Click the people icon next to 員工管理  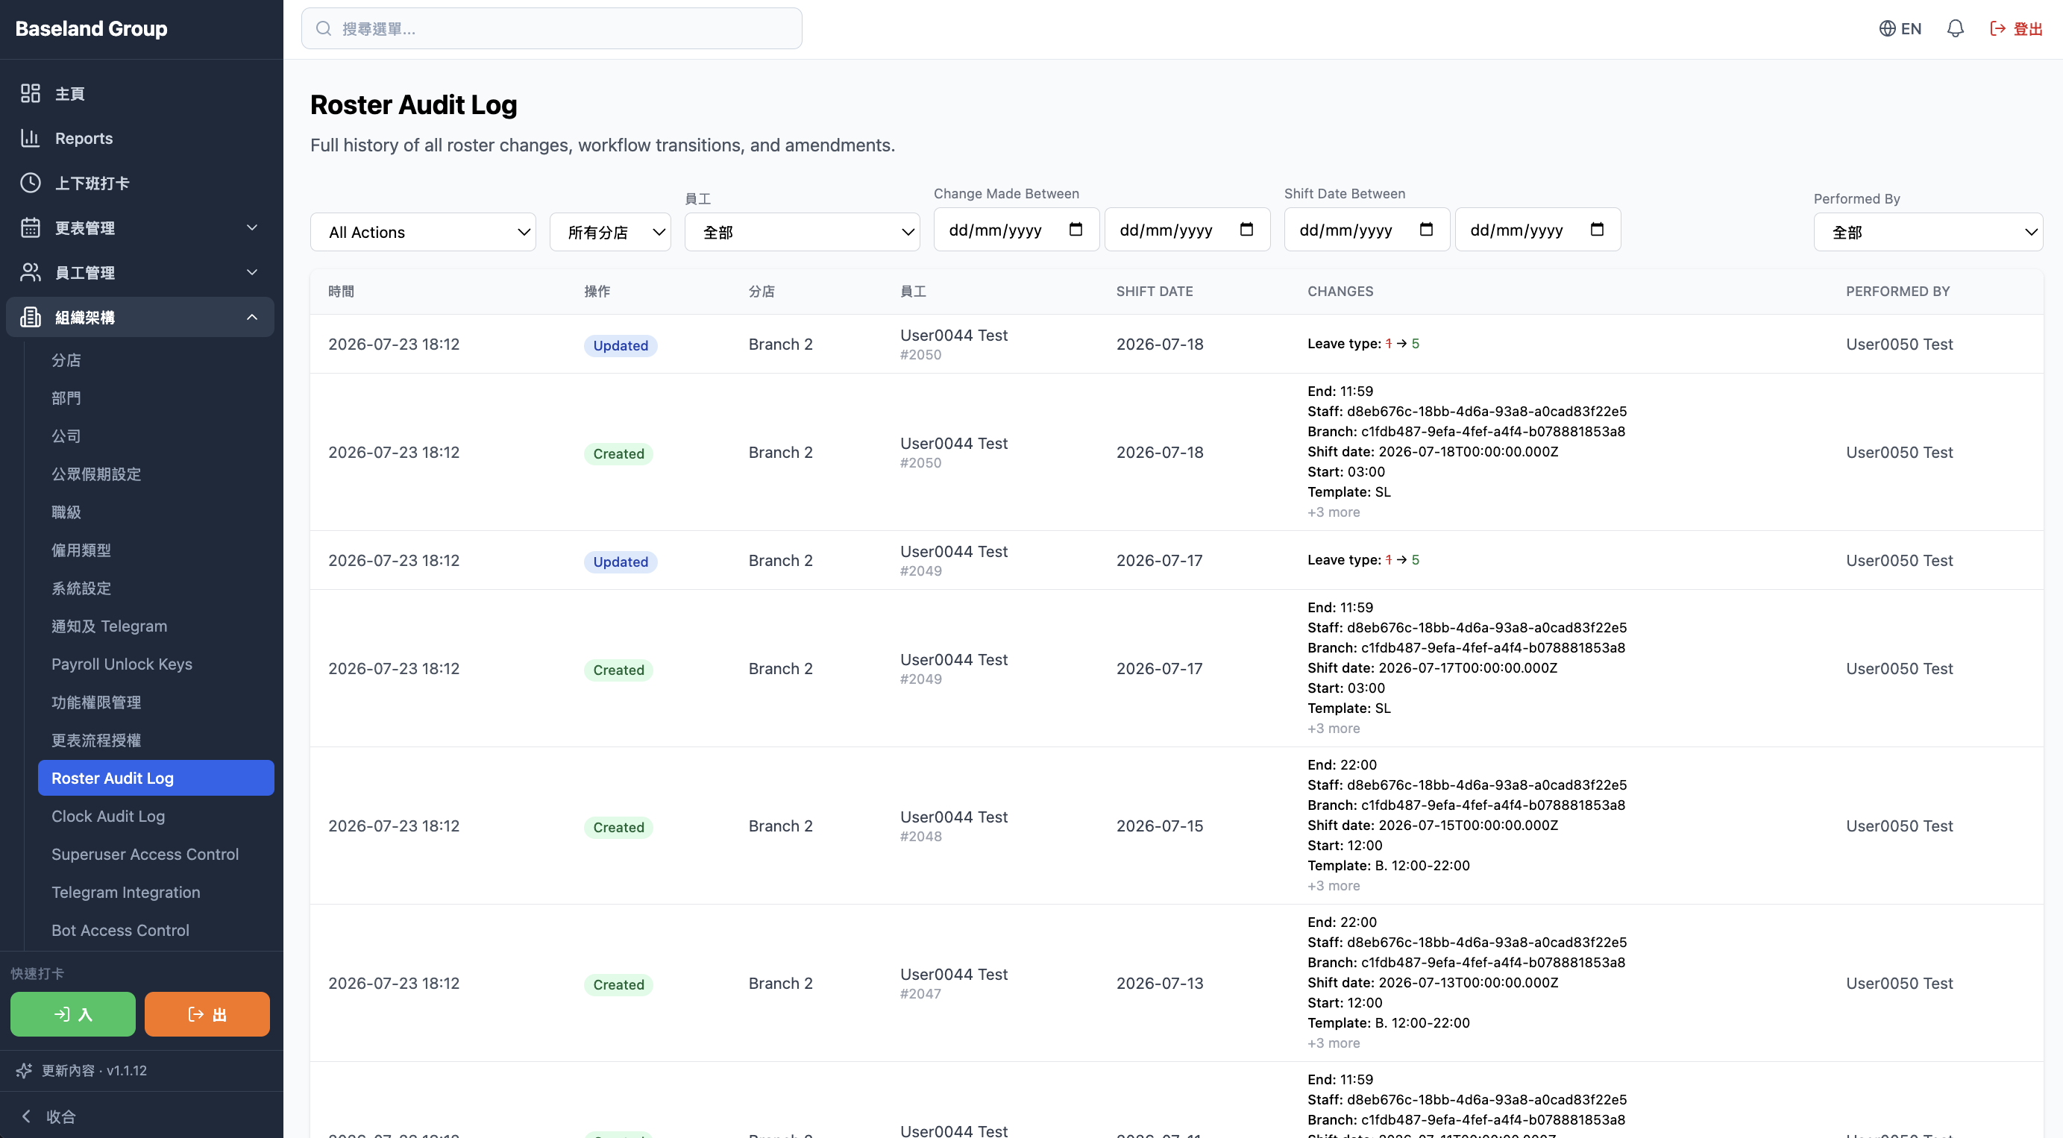(x=31, y=273)
